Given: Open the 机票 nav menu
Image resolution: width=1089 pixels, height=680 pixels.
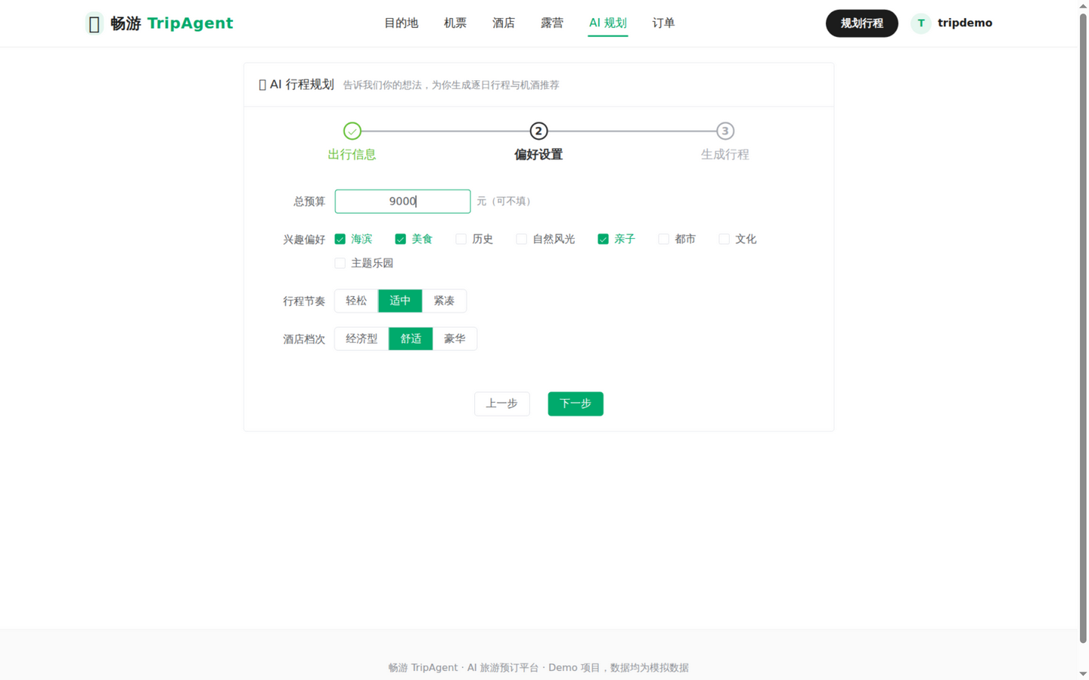Looking at the screenshot, I should (x=455, y=23).
